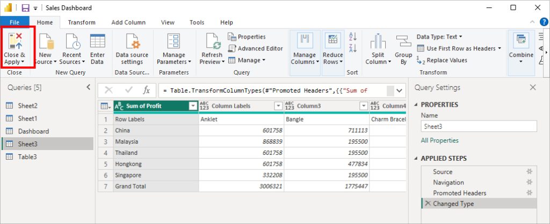Switch to the Tools tab

click(x=197, y=23)
